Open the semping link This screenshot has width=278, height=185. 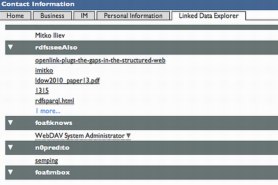pyautogui.click(x=47, y=160)
